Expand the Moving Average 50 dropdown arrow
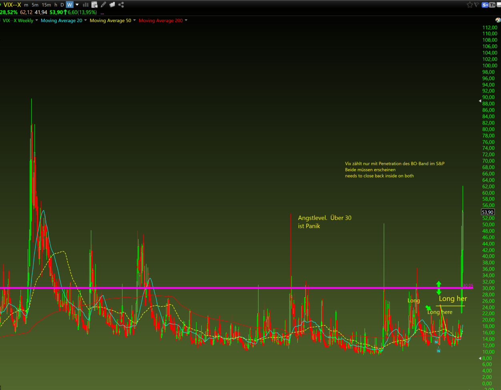This screenshot has height=390, width=501. click(134, 20)
